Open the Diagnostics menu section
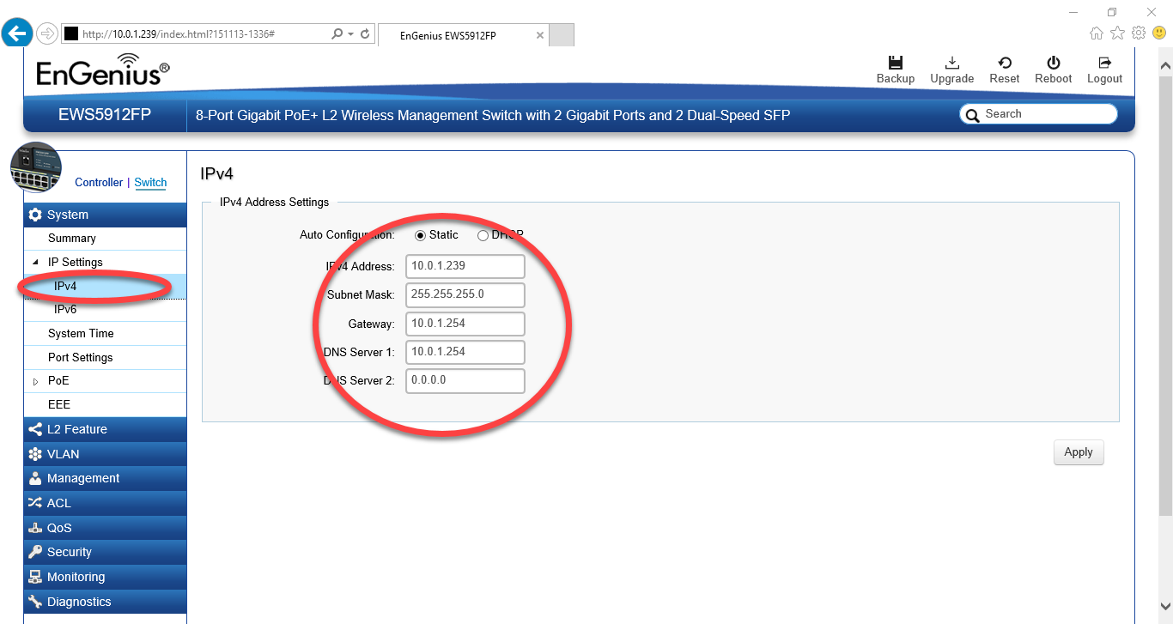1173x624 pixels. [105, 602]
